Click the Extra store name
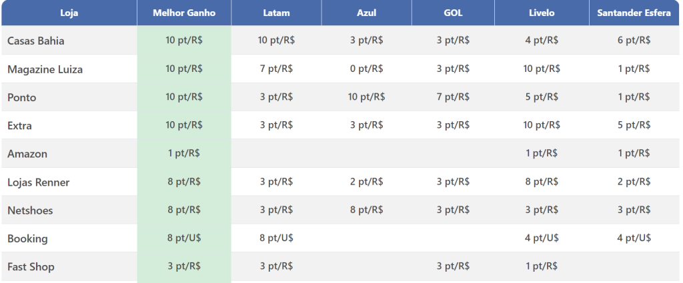683x283 pixels. 20,125
